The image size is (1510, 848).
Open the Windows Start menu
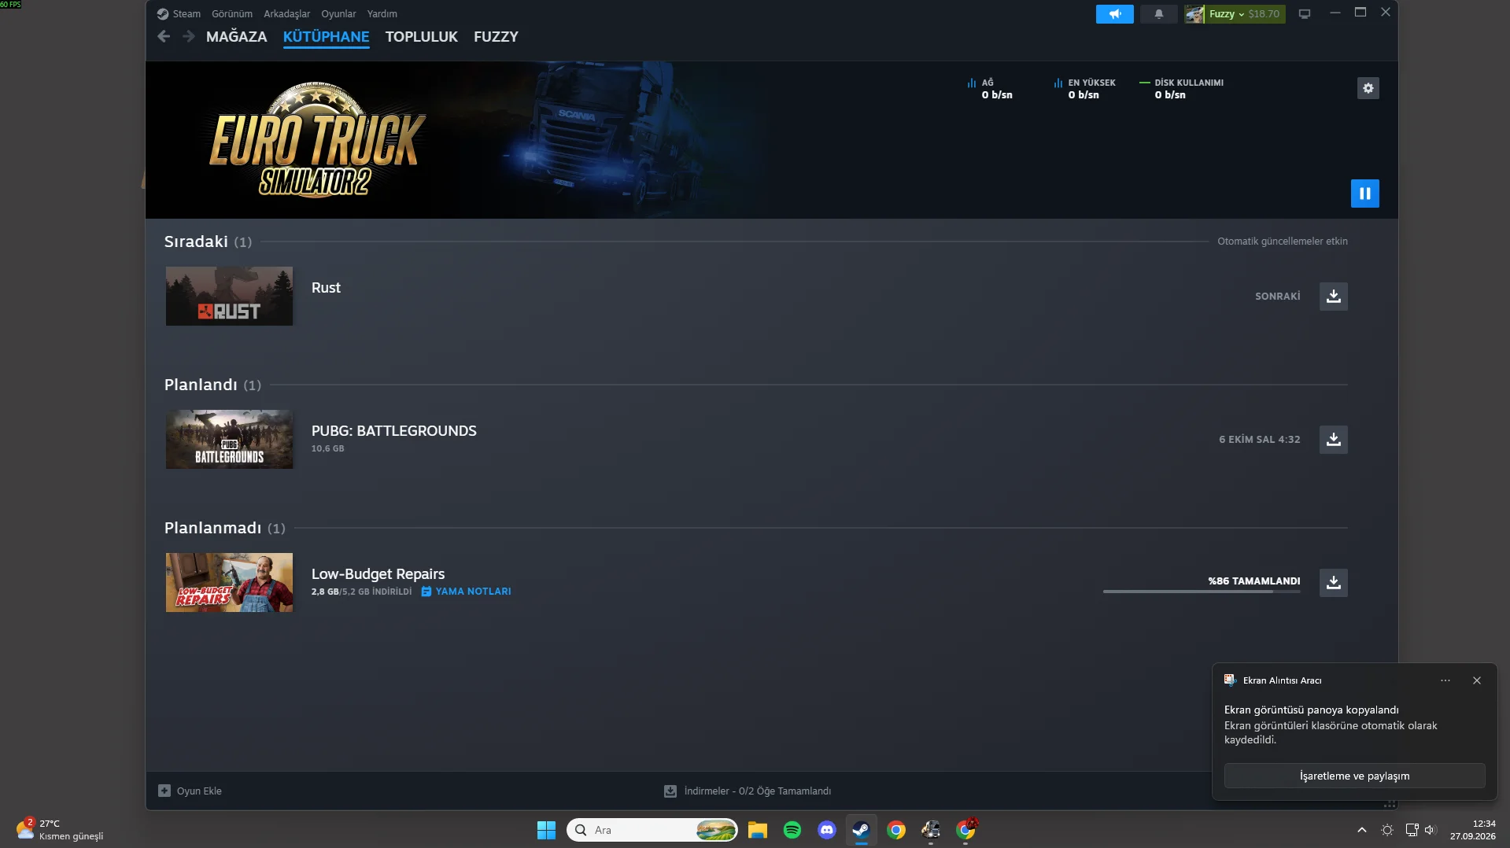(546, 830)
